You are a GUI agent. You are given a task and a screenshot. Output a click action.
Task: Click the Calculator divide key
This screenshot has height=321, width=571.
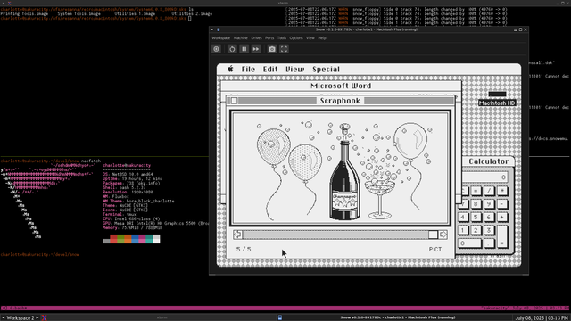(489, 191)
